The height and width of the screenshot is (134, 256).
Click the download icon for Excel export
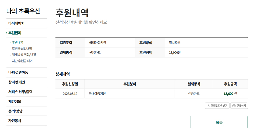coord(208,106)
